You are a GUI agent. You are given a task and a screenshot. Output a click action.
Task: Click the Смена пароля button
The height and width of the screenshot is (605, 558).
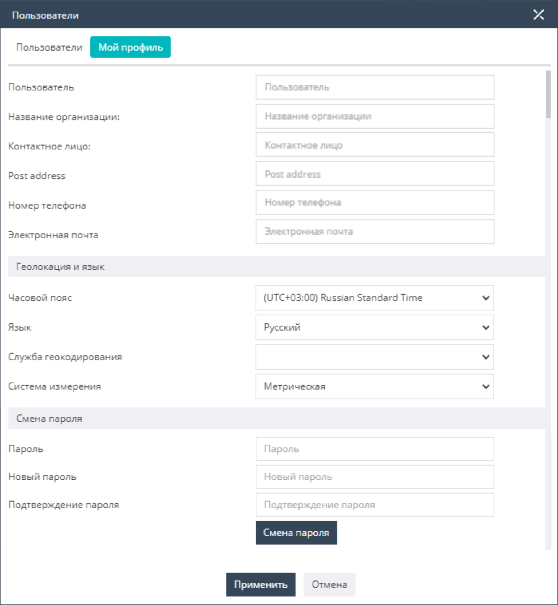296,533
